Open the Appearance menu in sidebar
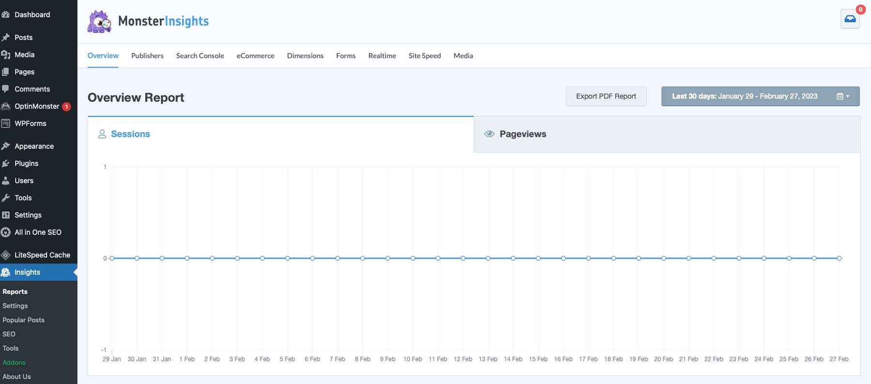Viewport: 871px width, 384px height. pos(34,146)
